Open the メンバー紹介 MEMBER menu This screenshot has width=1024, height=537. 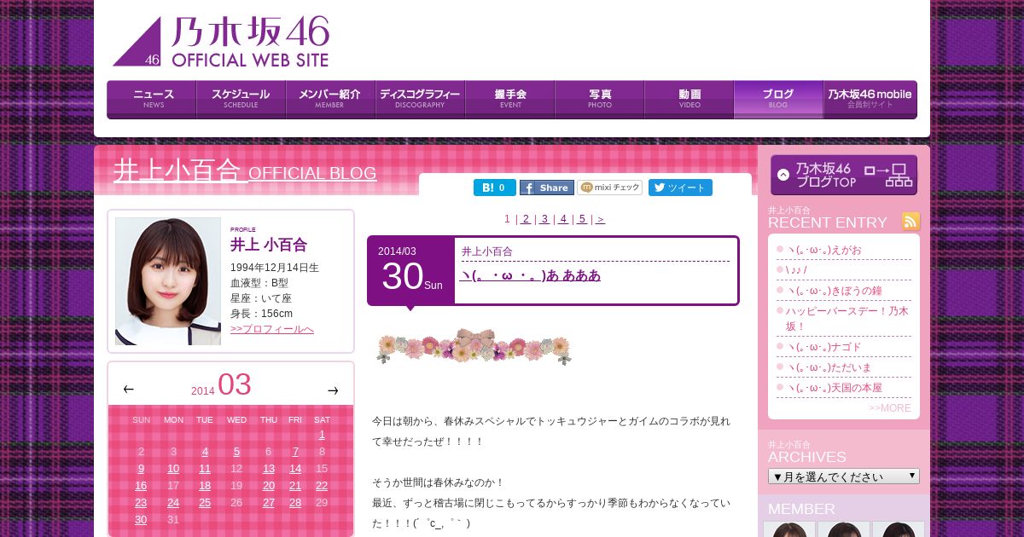[x=331, y=99]
